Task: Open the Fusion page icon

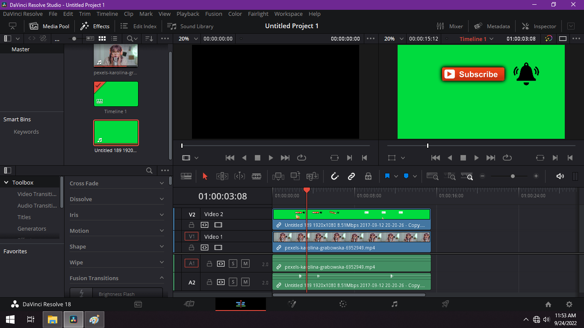Action: (292, 304)
